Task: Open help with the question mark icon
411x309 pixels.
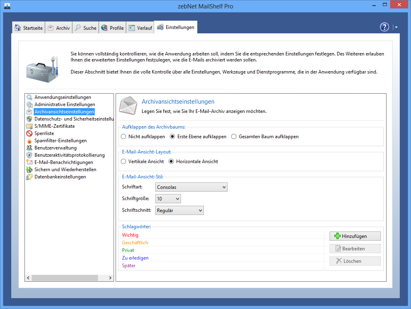Action: pos(384,27)
